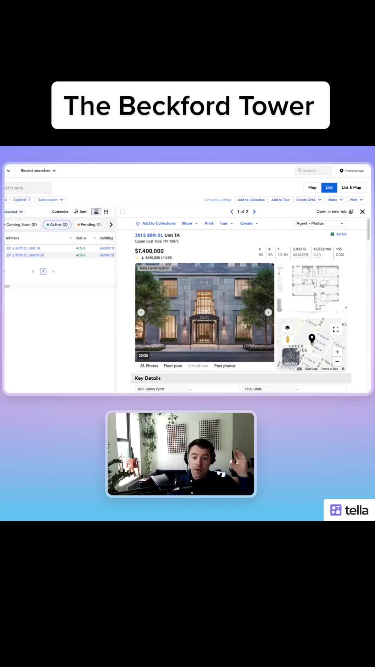
Task: Click listing Print menu item
Action: tap(209, 223)
